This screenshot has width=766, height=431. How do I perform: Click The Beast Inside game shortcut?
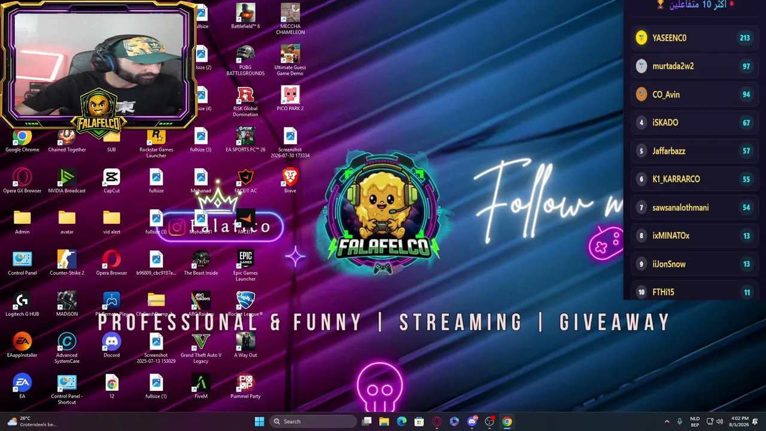click(200, 263)
